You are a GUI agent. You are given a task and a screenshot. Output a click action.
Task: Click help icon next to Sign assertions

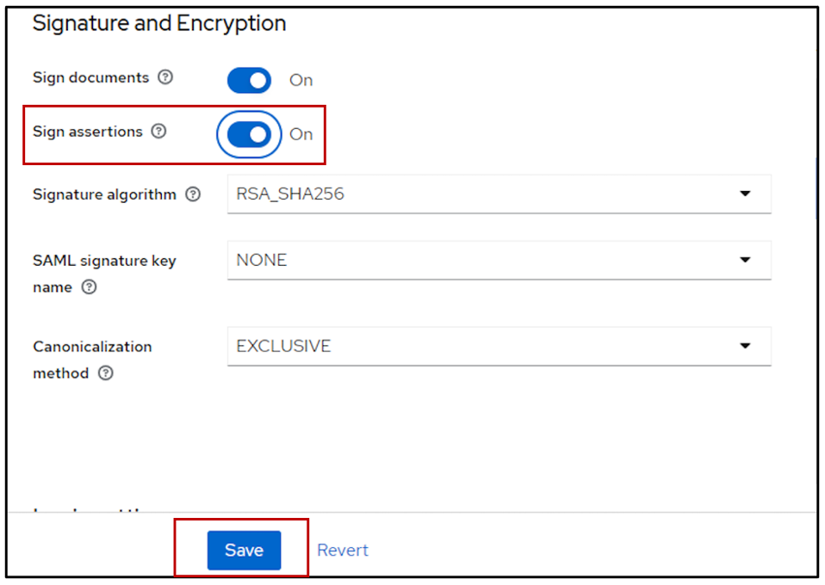coord(158,132)
